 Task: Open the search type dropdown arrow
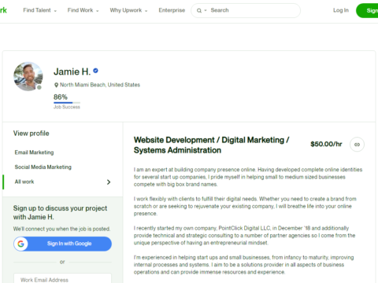[x=206, y=10]
